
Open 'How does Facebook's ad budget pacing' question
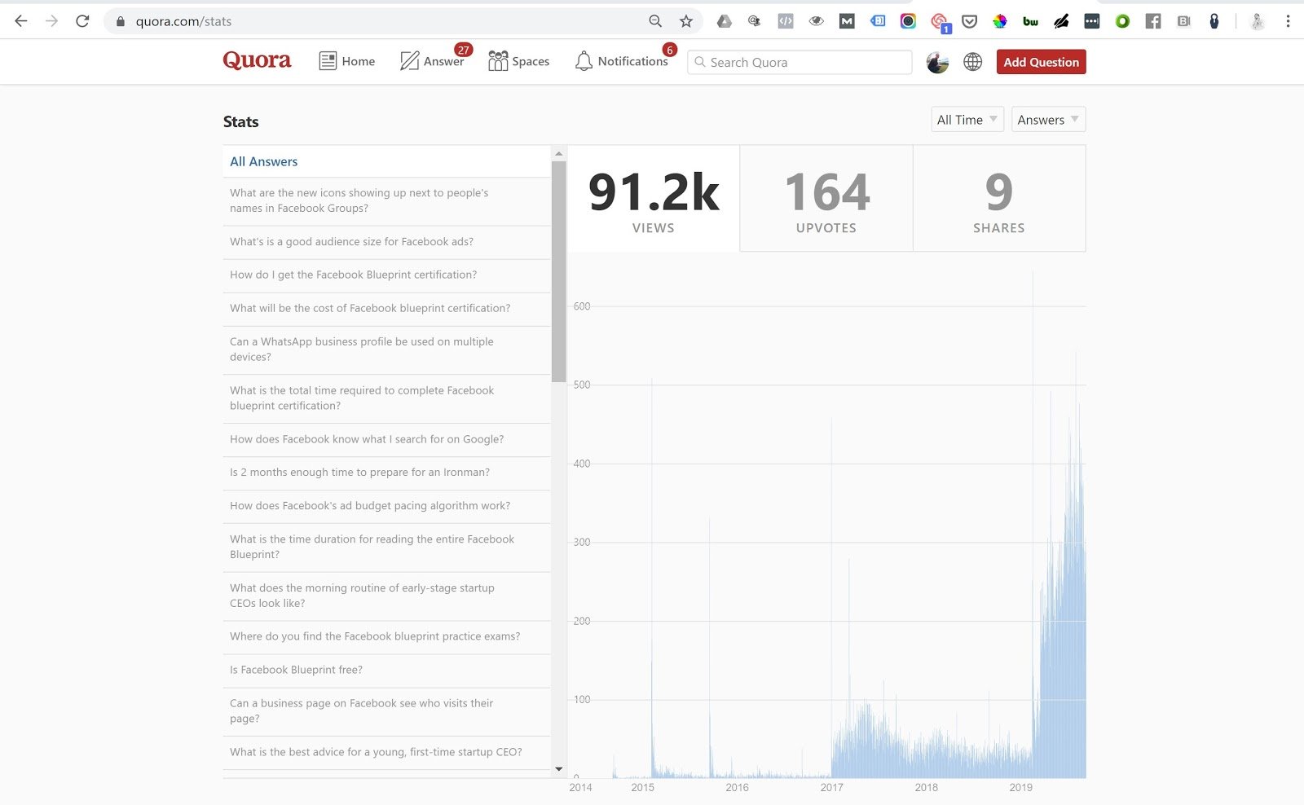point(386,506)
